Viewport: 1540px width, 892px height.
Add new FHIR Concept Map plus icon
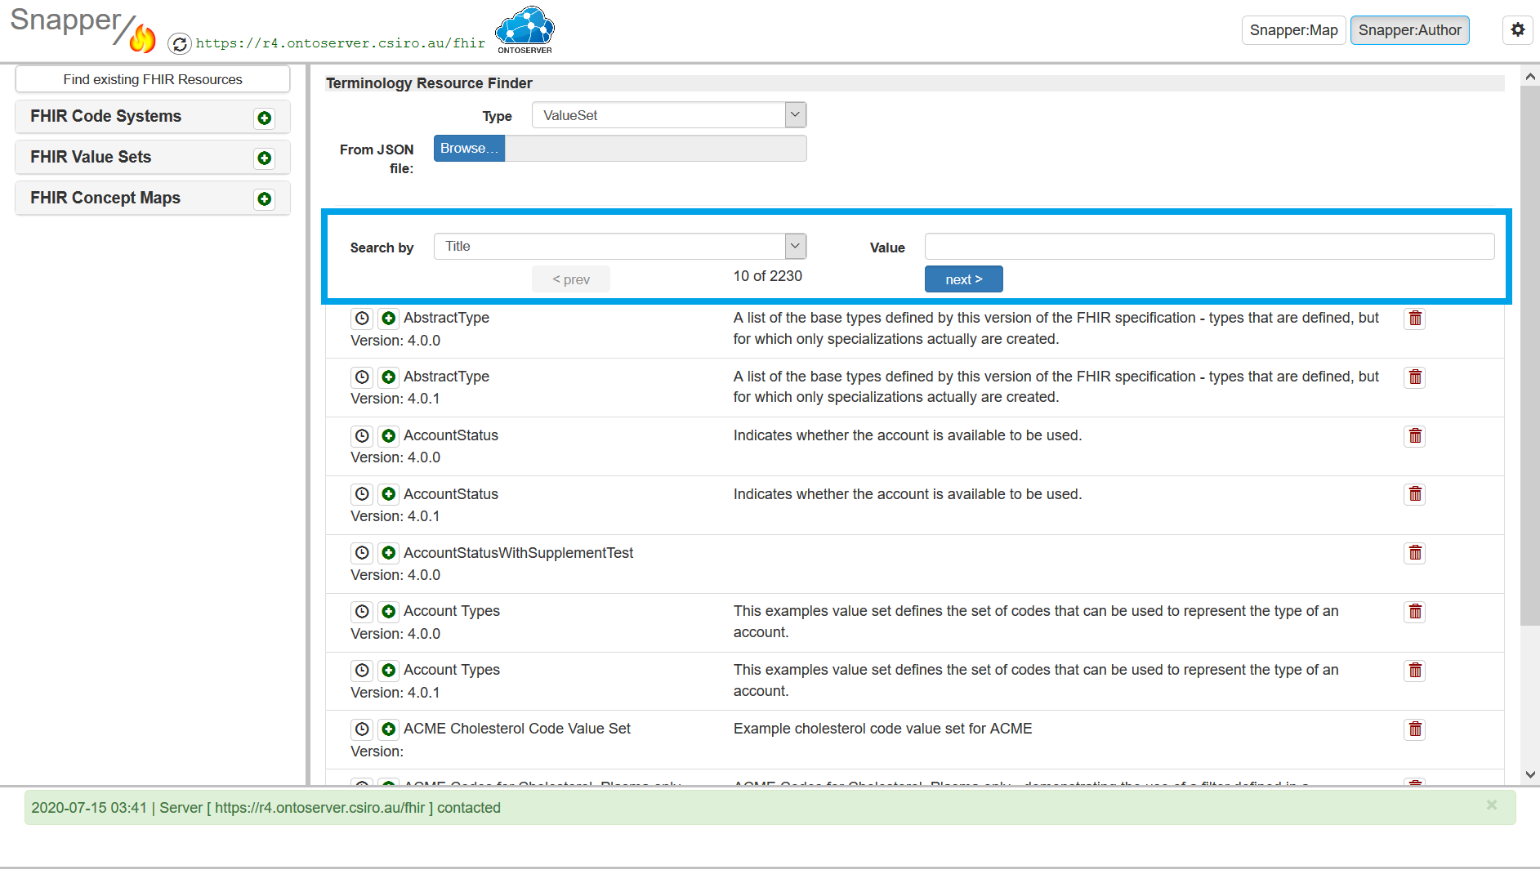click(264, 199)
